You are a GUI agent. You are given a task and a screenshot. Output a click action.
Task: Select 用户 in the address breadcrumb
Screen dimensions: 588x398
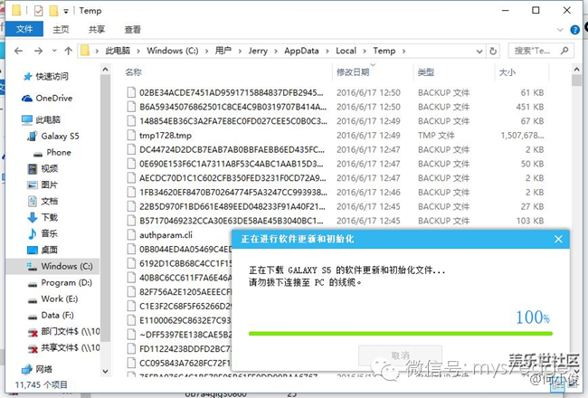223,51
